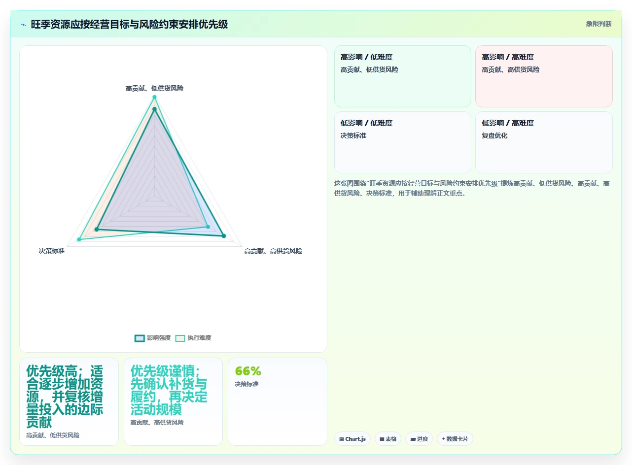Click the 象限判断 label in the header
This screenshot has width=632, height=465.
click(599, 24)
